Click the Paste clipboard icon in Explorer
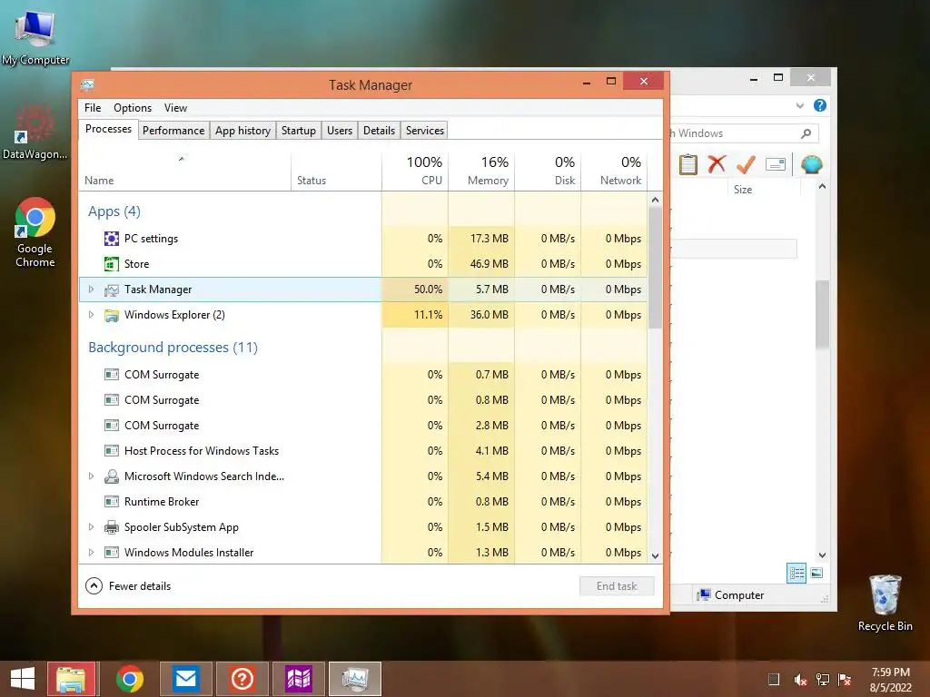 click(x=688, y=164)
